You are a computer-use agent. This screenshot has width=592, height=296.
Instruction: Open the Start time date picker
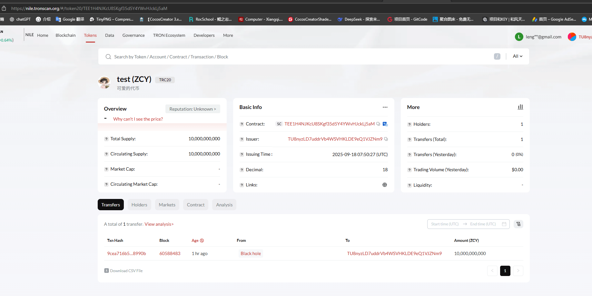click(445, 224)
